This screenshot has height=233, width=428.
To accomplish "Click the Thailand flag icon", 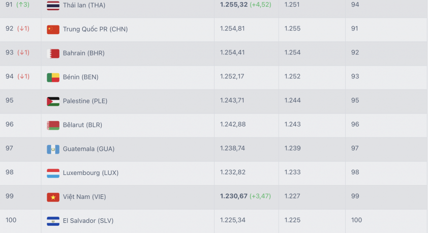I will click(x=53, y=5).
